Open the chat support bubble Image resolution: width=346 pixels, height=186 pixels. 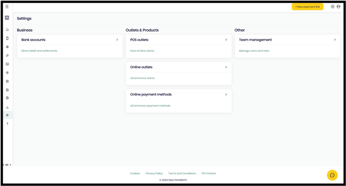pos(332,175)
